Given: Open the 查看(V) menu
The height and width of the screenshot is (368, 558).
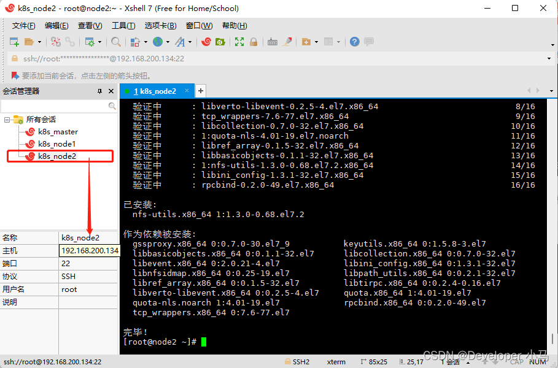Looking at the screenshot, I should pyautogui.click(x=90, y=26).
